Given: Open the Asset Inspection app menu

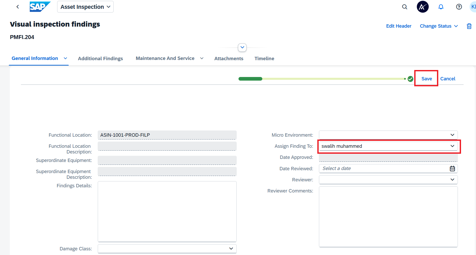Looking at the screenshot, I should point(85,7).
